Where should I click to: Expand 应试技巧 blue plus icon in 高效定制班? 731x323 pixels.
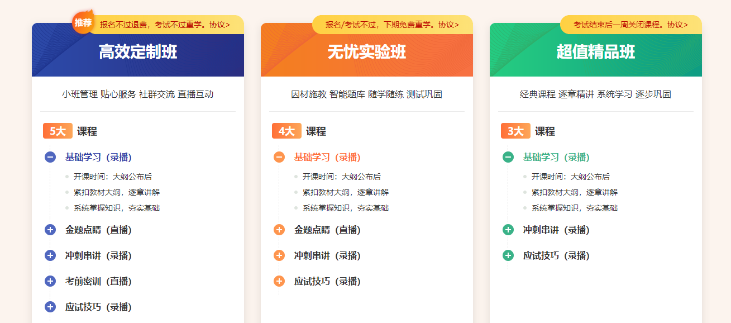pos(50,307)
